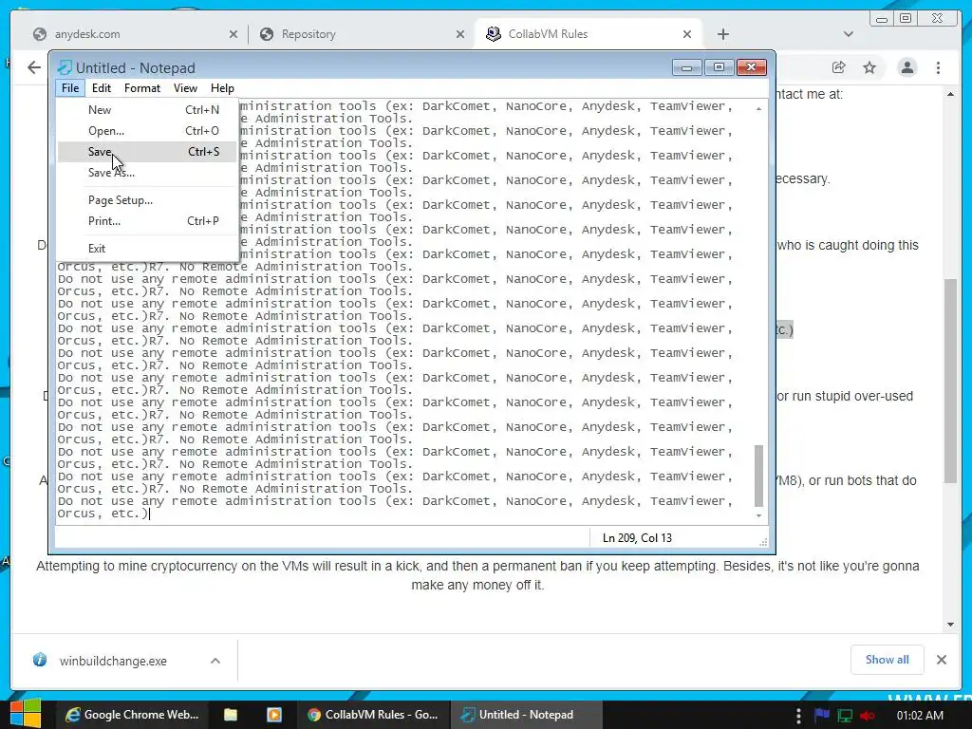972x729 pixels.
Task: Click Chrome page scrollbar thumb
Action: (x=950, y=381)
